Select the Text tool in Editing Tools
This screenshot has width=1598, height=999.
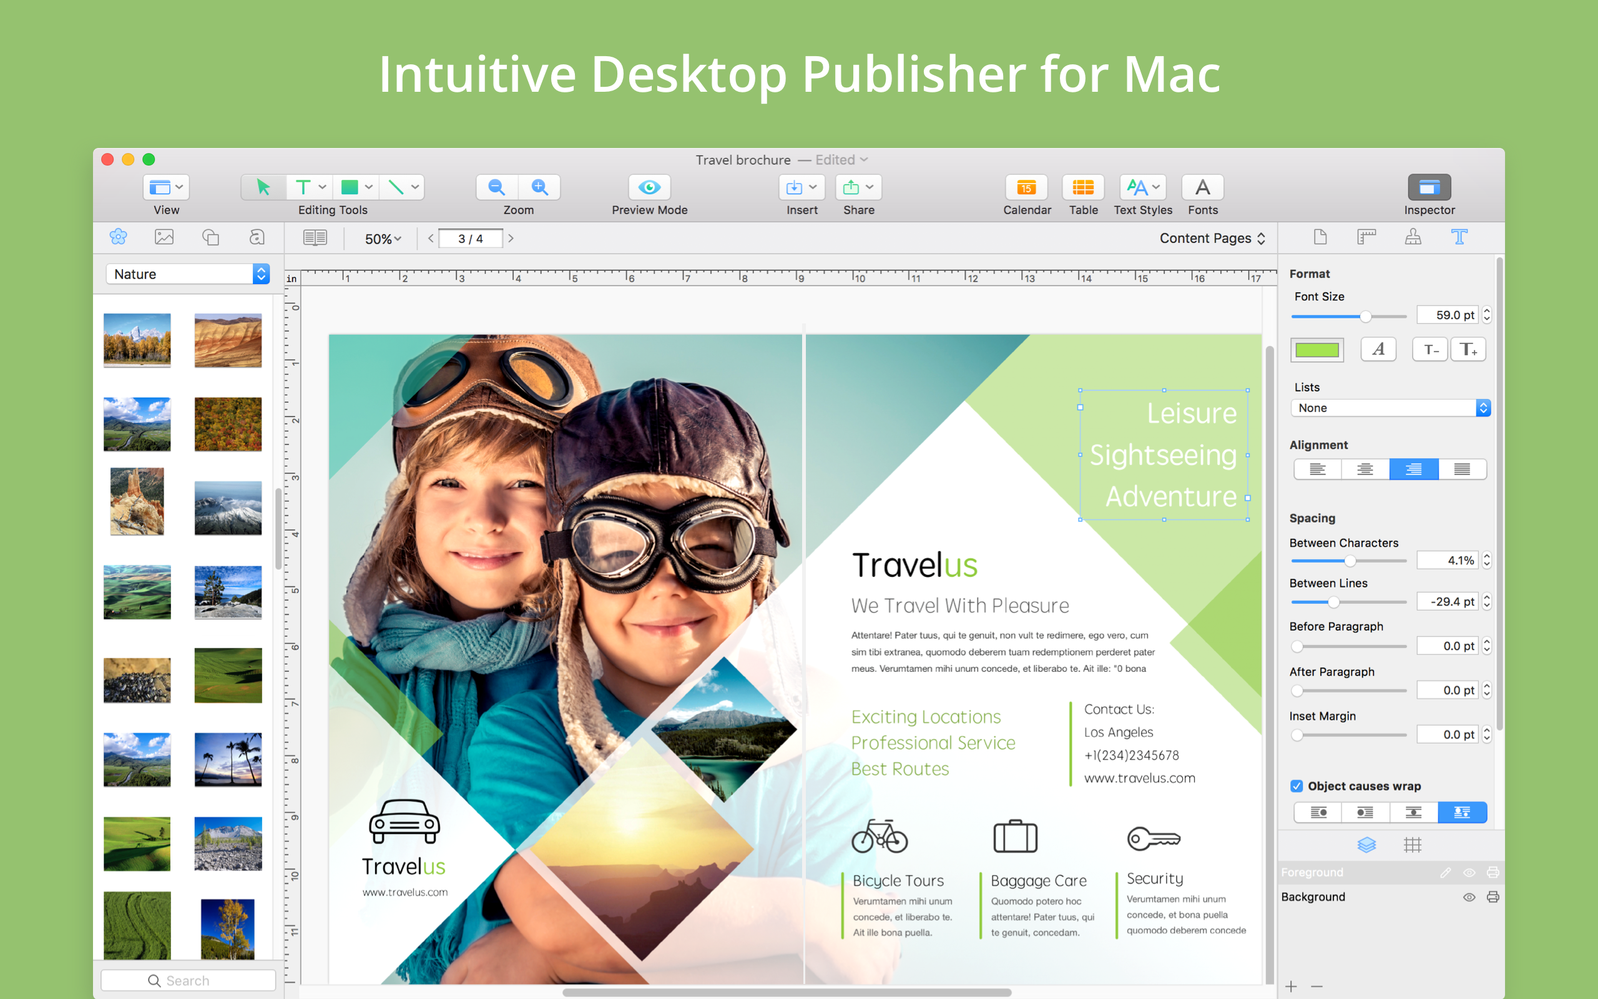[304, 187]
